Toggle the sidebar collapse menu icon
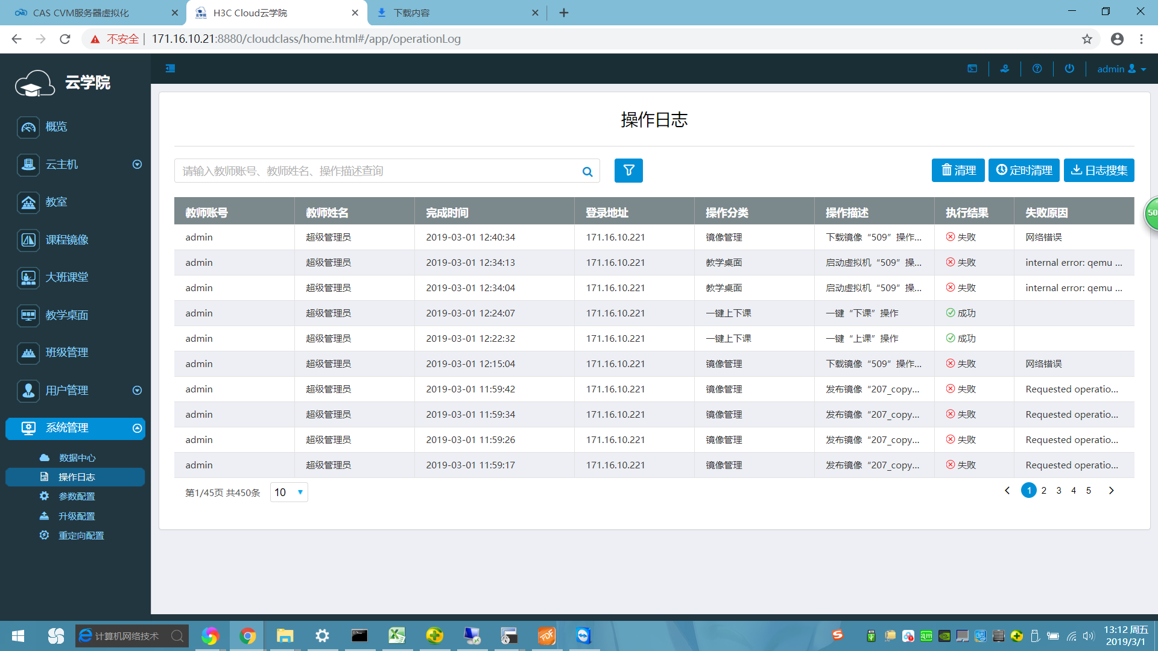 pos(170,69)
